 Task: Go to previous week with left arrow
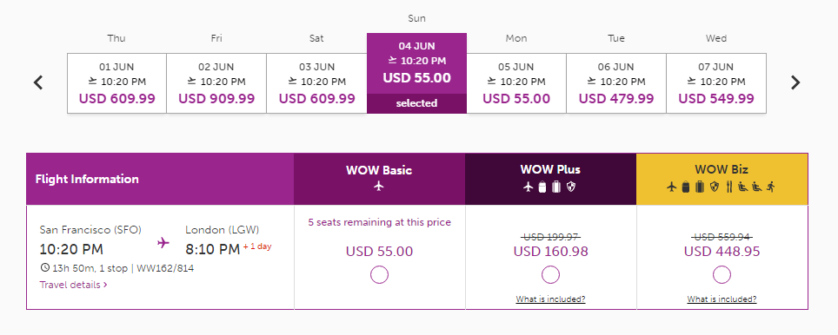[x=38, y=82]
